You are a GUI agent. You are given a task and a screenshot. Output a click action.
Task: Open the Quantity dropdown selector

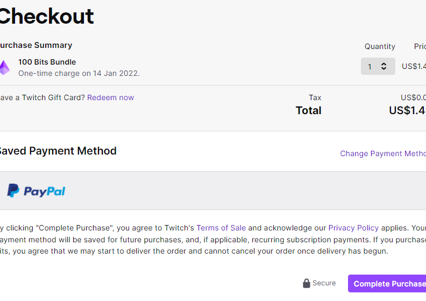[378, 66]
